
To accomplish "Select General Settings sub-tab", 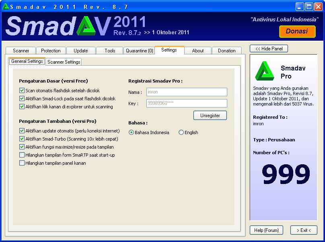I will (x=27, y=62).
